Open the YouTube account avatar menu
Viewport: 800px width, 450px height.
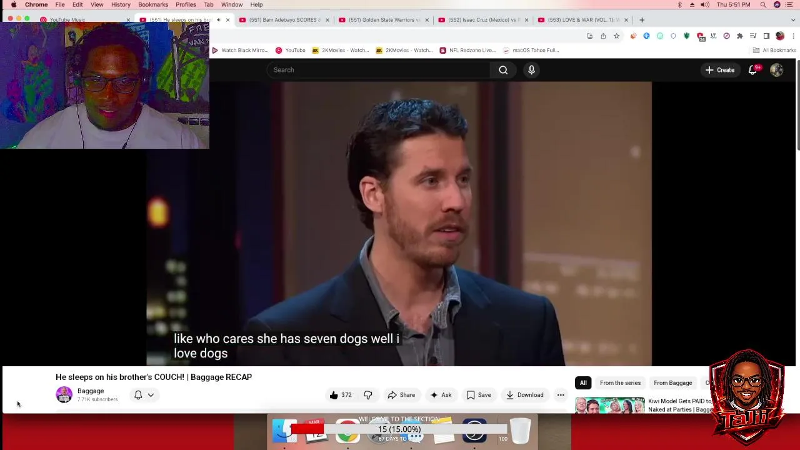pos(776,70)
